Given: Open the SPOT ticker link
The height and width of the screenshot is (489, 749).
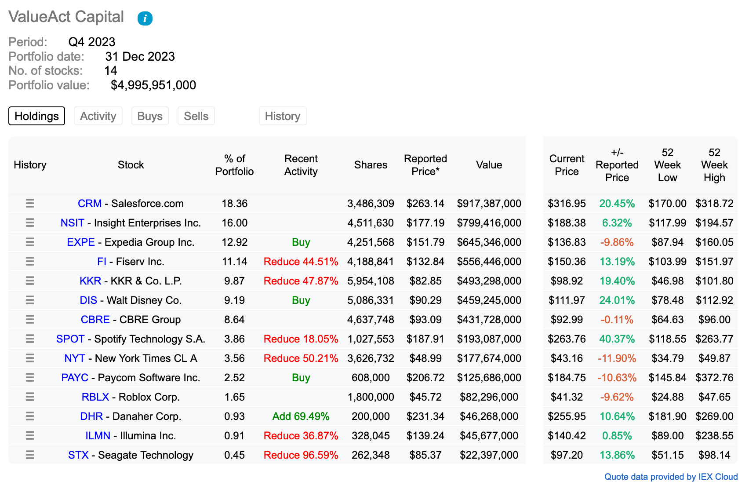Looking at the screenshot, I should [x=70, y=339].
